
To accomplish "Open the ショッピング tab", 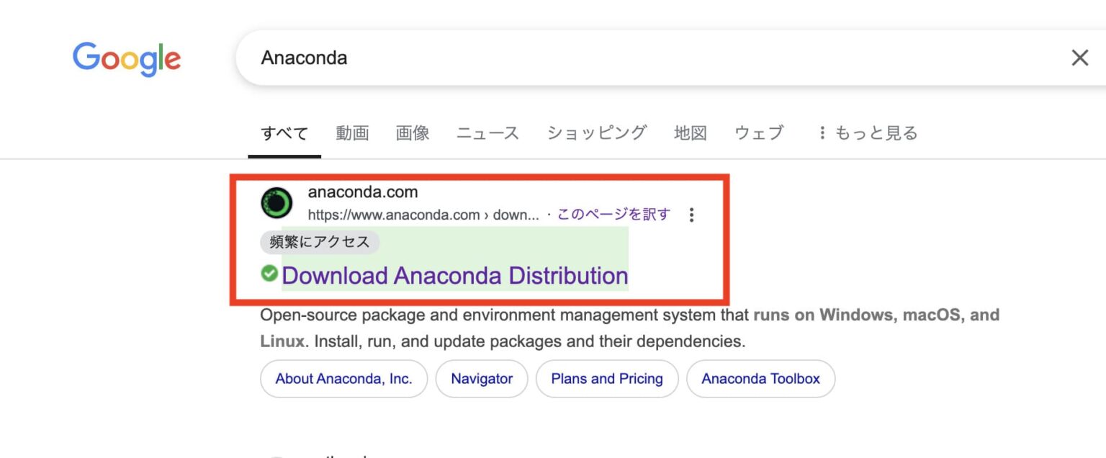I will [597, 133].
